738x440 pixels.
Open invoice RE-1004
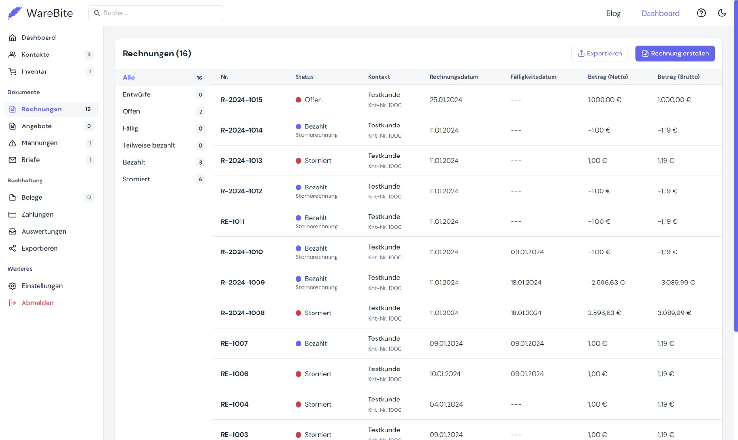234,404
